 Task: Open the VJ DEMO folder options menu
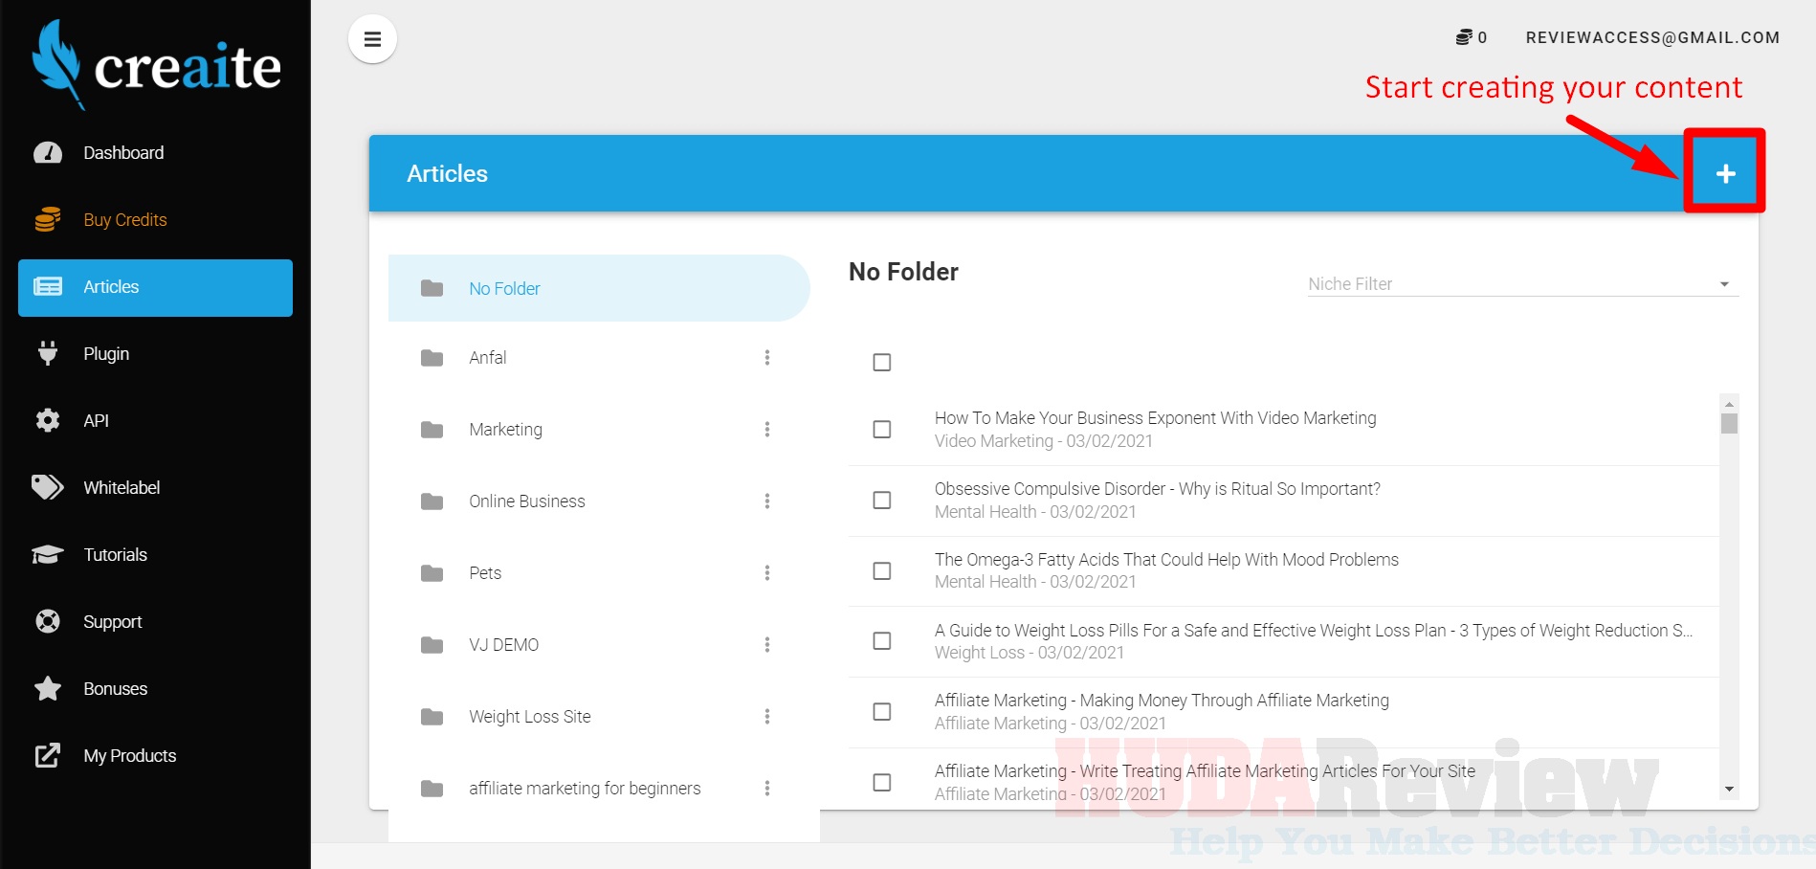click(767, 645)
